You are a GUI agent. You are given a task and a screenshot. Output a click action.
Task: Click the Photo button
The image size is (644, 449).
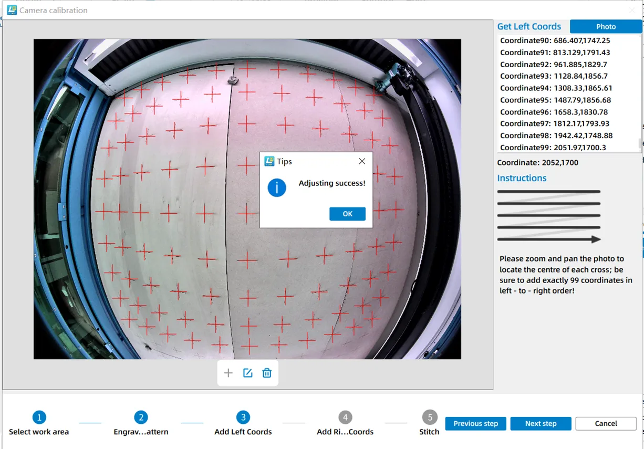(606, 26)
